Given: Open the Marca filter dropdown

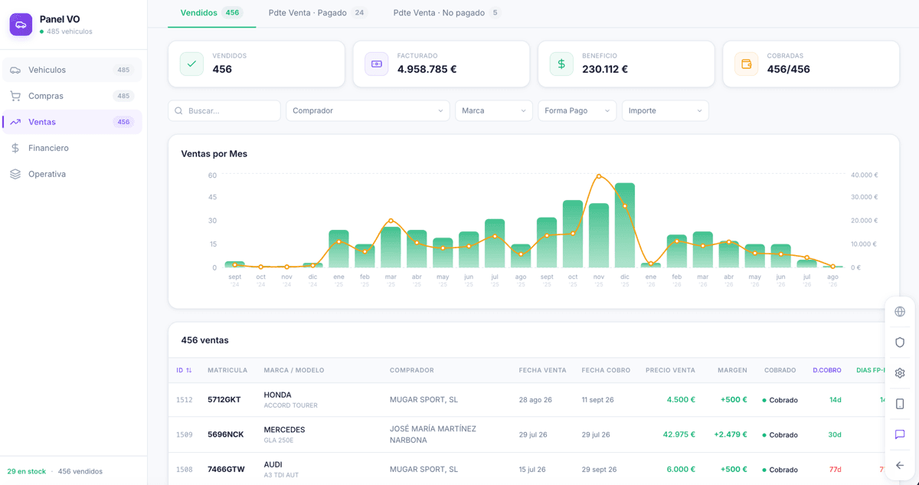Looking at the screenshot, I should [x=494, y=111].
